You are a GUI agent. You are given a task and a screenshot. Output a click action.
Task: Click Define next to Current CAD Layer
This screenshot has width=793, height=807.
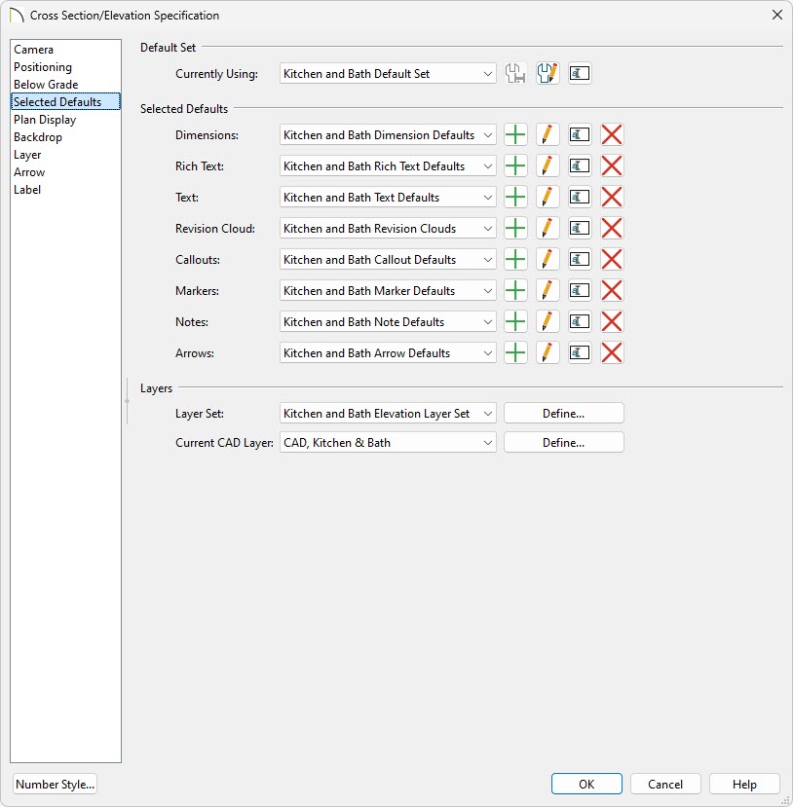coord(564,443)
